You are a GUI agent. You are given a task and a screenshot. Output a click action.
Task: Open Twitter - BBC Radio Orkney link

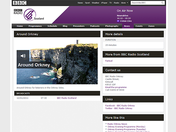[x=119, y=108]
